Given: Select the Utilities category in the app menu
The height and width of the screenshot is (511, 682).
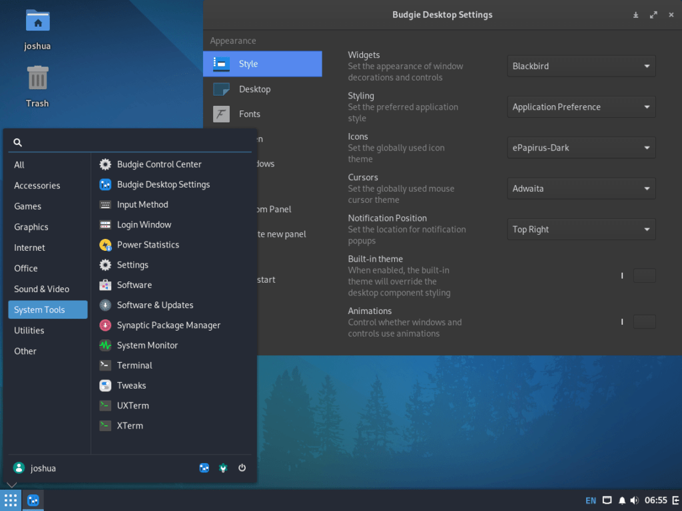Looking at the screenshot, I should click(29, 330).
